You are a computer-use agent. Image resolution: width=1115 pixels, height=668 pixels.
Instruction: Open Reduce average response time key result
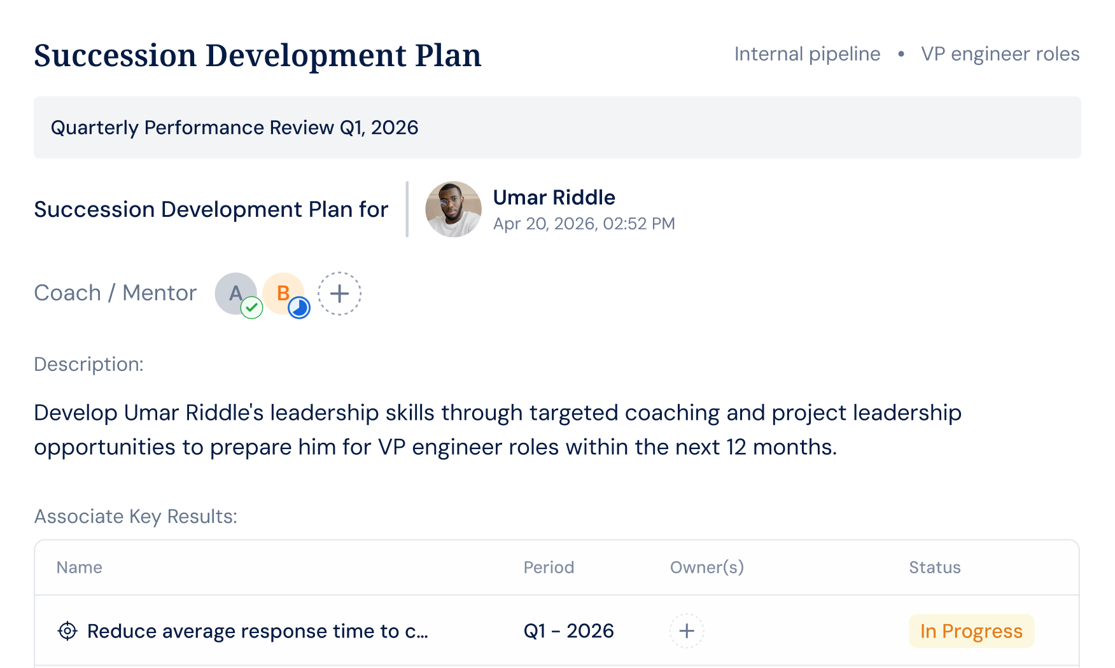pos(257,631)
